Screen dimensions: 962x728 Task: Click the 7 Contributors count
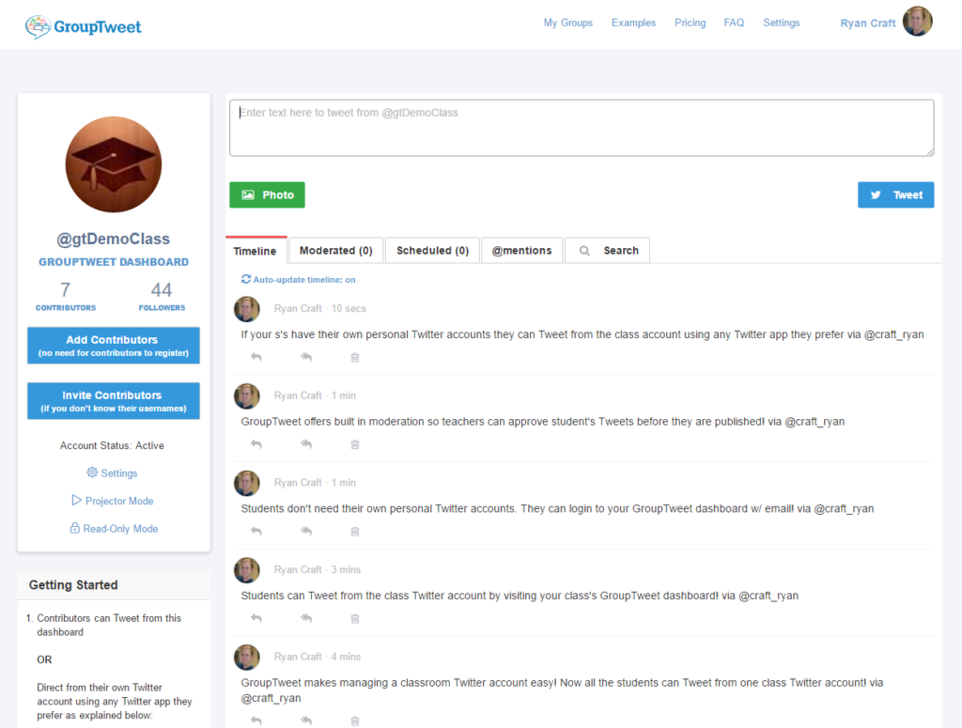(x=66, y=295)
